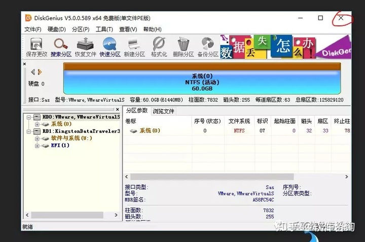Image resolution: width=365 pixels, height=242 pixels.
Task: Click the HD0 disk icon in the tree
Action: [37, 117]
